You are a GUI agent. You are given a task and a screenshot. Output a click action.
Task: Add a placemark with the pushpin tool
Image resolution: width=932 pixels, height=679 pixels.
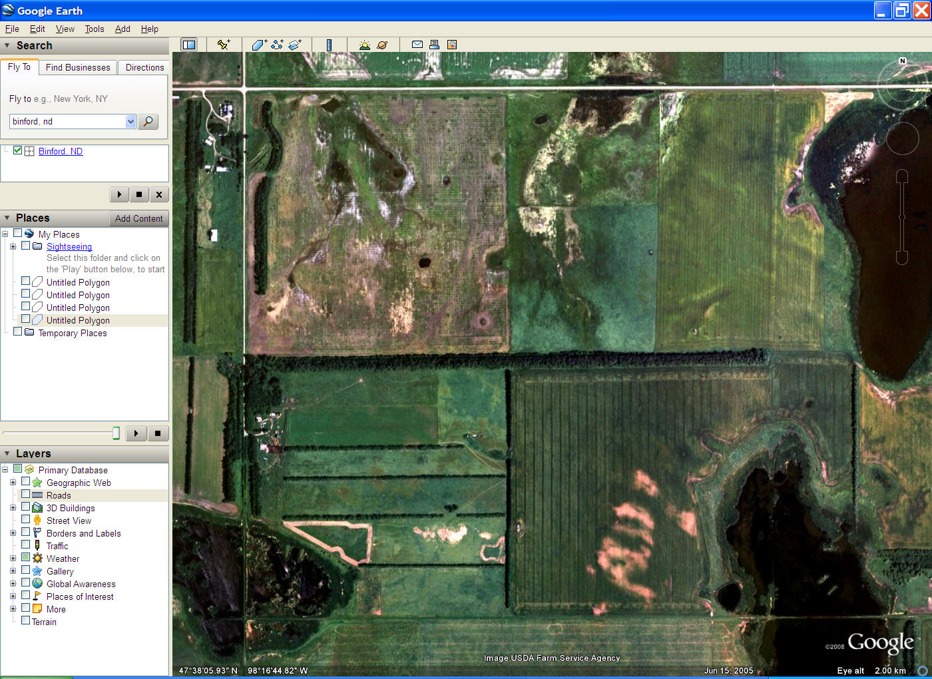(x=224, y=45)
